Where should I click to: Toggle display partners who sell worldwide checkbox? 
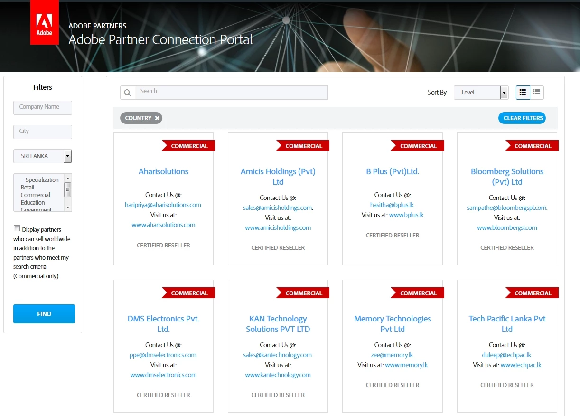click(x=17, y=228)
